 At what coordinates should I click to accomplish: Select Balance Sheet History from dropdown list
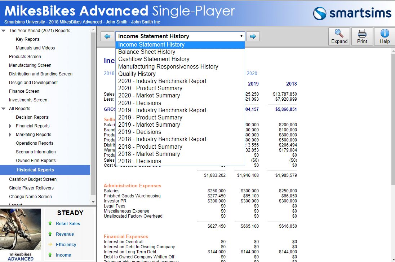(x=146, y=52)
